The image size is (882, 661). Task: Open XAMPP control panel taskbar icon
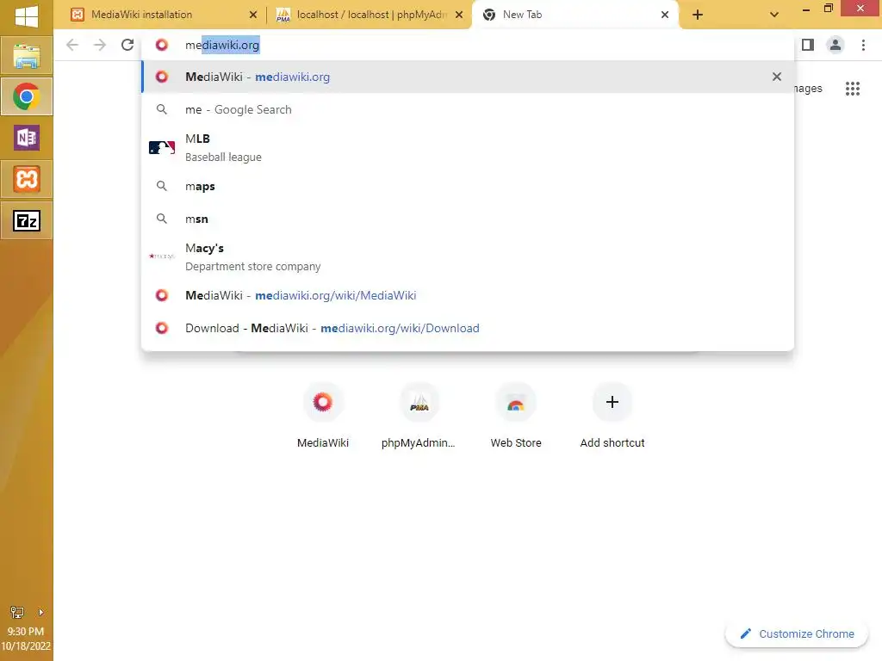(x=27, y=179)
